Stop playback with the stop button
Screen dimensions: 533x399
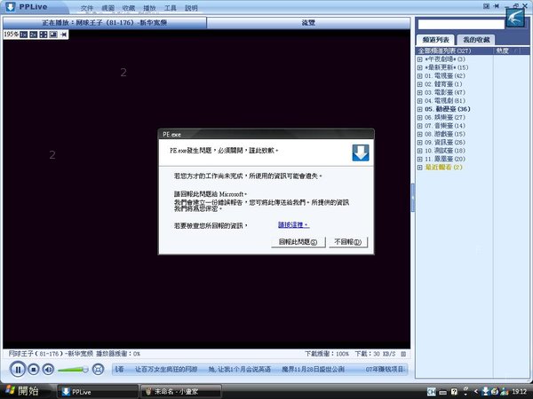[34, 369]
